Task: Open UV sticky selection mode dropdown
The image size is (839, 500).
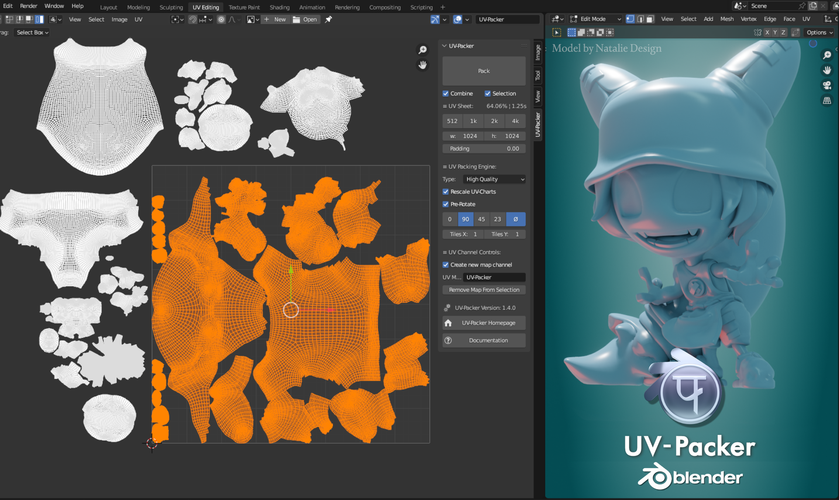Action: pos(55,19)
